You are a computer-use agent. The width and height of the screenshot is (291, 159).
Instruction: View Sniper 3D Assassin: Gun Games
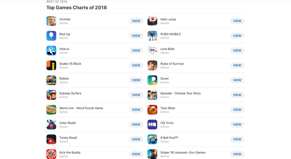pyautogui.click(x=237, y=154)
